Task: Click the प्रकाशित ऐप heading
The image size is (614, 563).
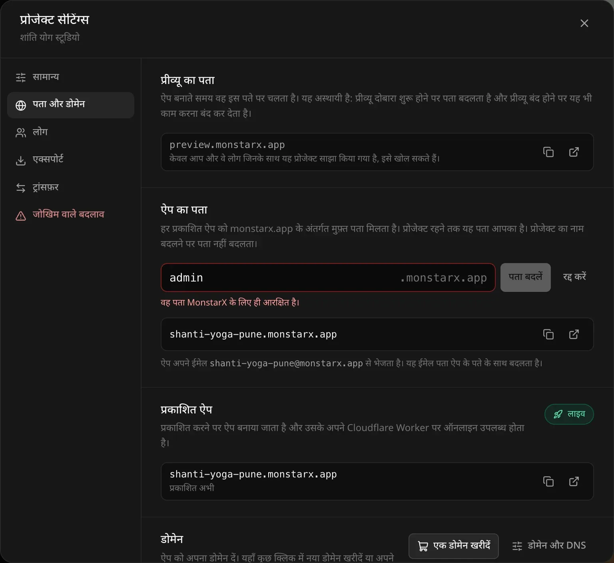Action: point(186,410)
